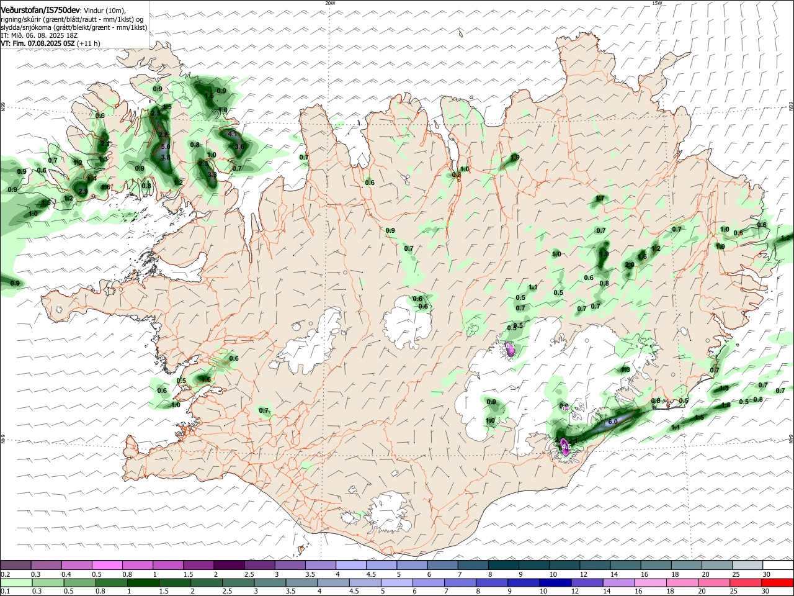Screen dimensions: 794x596
Task: Click the 15W longitude label
Action: click(x=657, y=3)
